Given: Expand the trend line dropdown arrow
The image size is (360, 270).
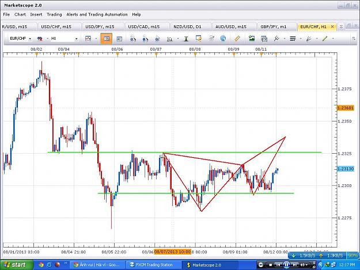Looking at the screenshot, I should click(x=333, y=39).
